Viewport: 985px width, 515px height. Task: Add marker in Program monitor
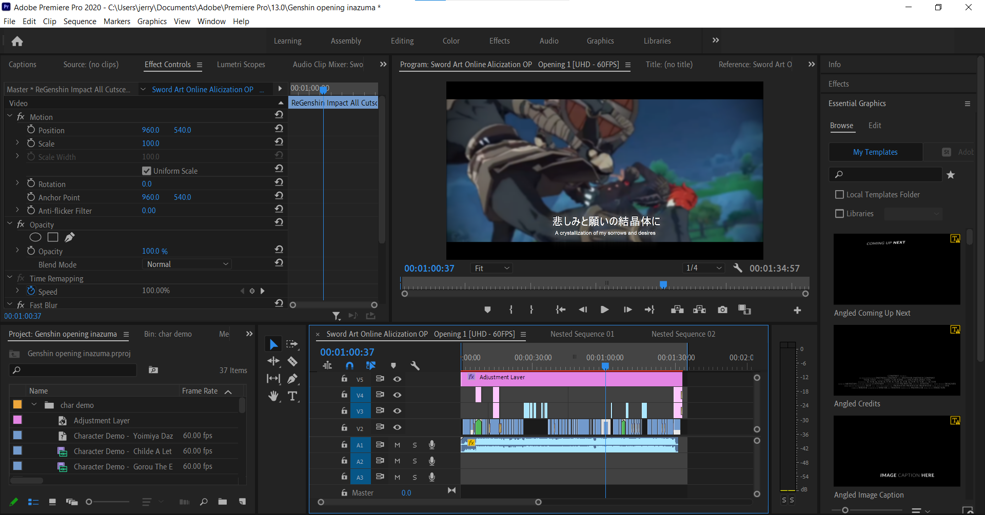click(487, 310)
